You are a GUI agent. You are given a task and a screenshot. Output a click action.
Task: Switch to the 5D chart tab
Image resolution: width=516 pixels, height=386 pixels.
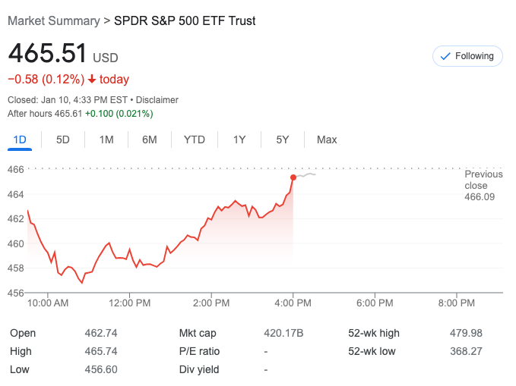click(63, 140)
